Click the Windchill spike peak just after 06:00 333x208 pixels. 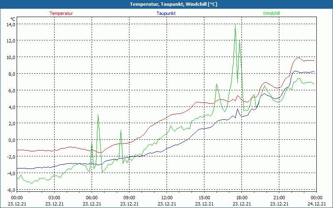(98, 115)
